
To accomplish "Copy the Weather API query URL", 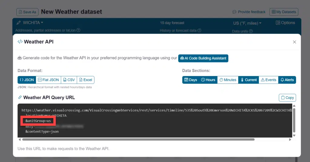I will pos(287,98).
